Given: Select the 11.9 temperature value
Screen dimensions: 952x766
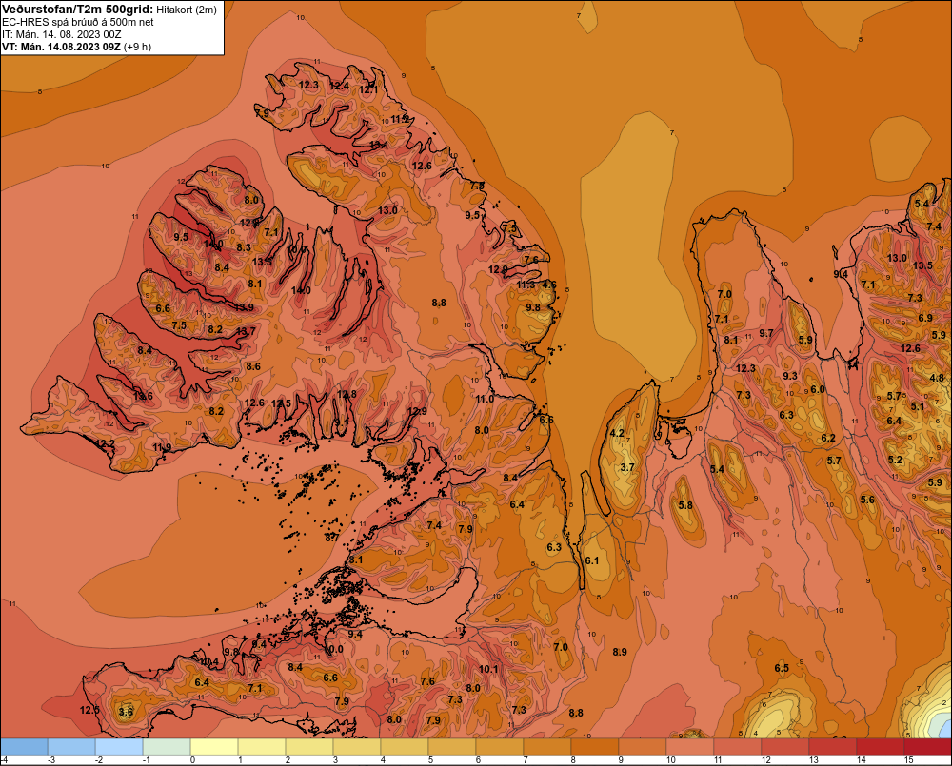Looking at the screenshot, I should click(162, 448).
